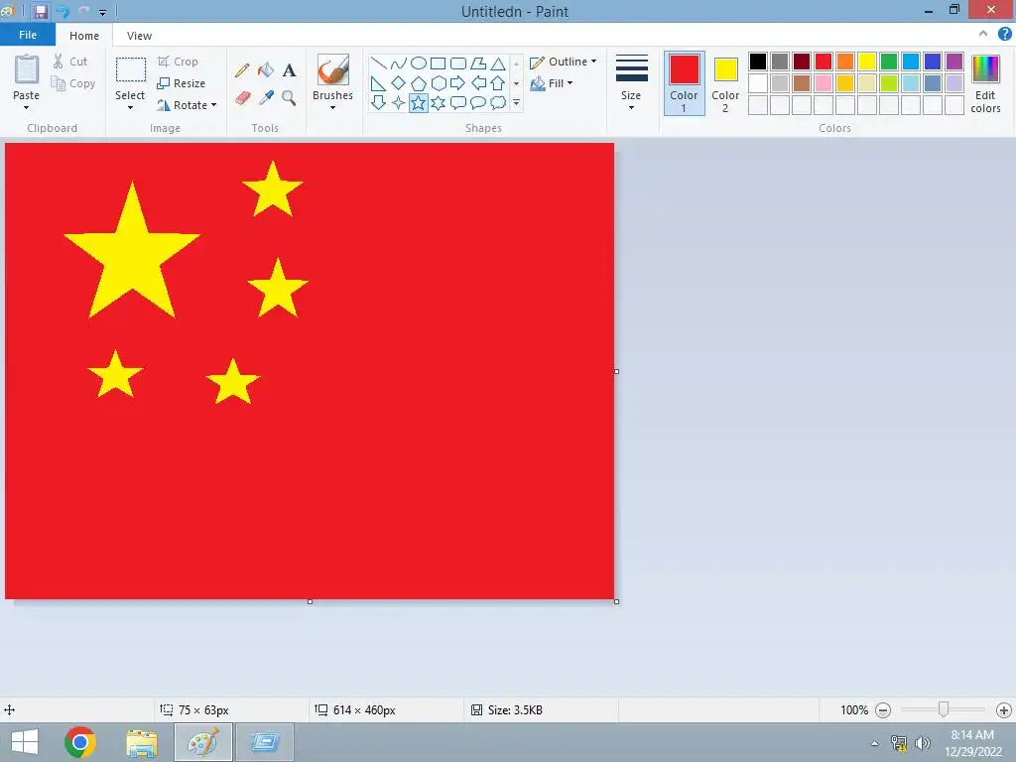Click the Undo icon in title bar

pos(63,12)
